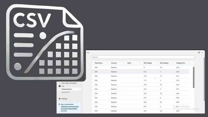This screenshot has height=117, width=208.
Task: Click the neon-sign-customizer app icon
Action: coord(60,83)
